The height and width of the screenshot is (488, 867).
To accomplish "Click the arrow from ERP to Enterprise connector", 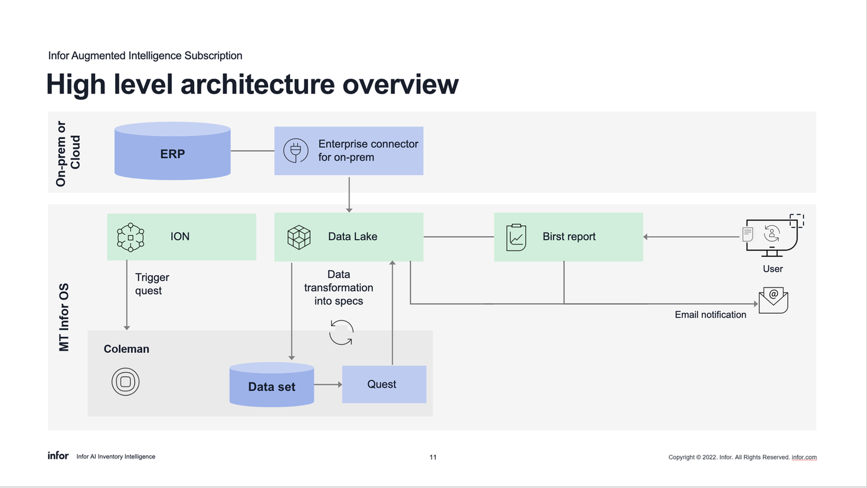I will 253,151.
